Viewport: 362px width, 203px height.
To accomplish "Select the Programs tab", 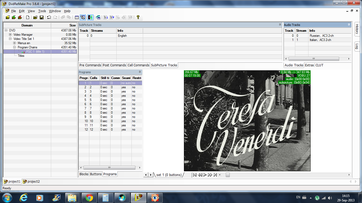I will [x=110, y=174].
